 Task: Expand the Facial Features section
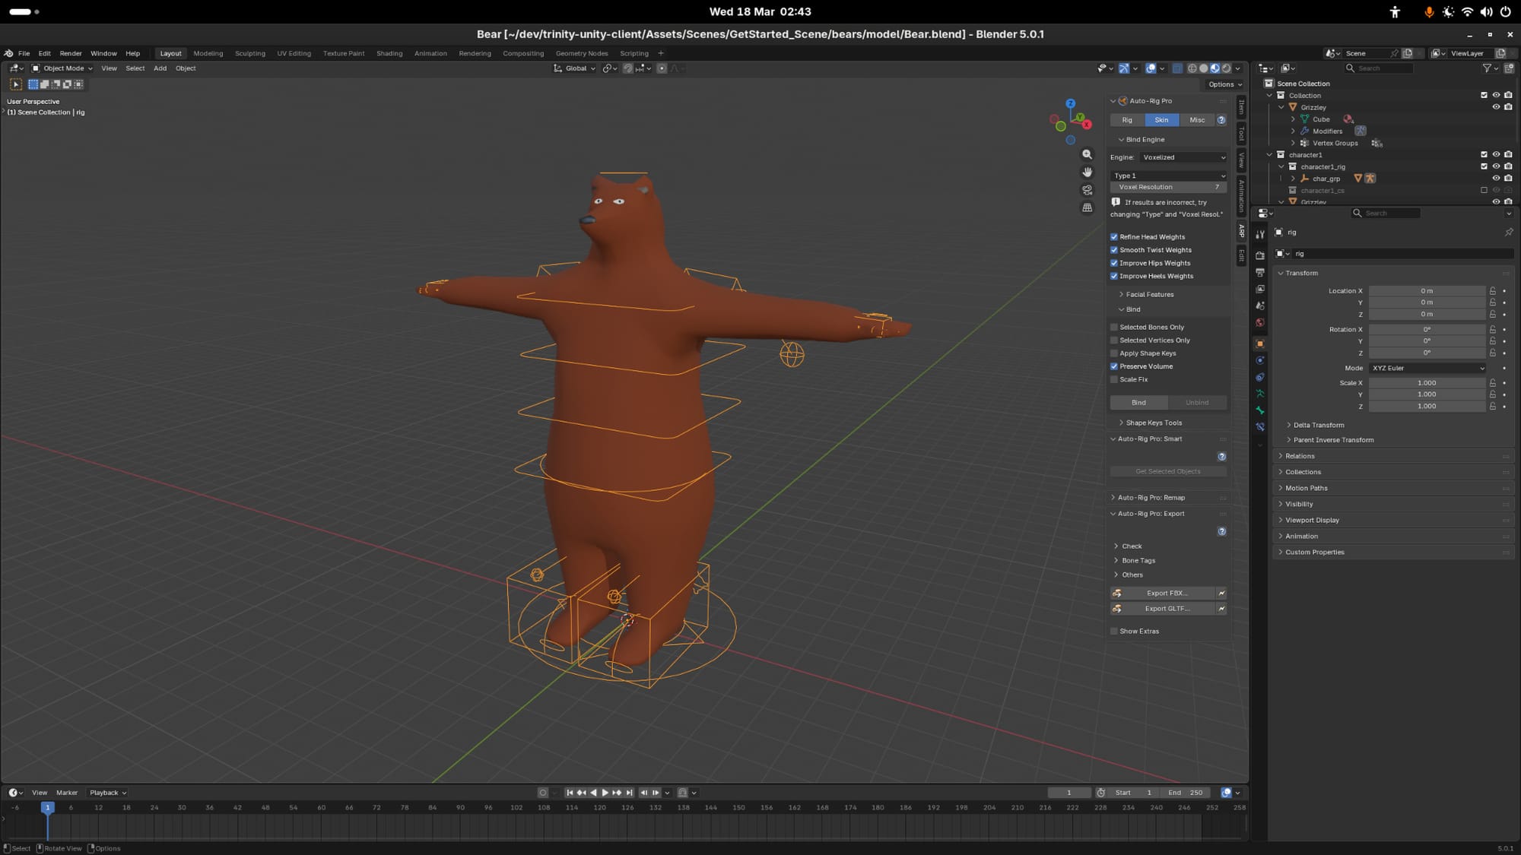pos(1149,295)
